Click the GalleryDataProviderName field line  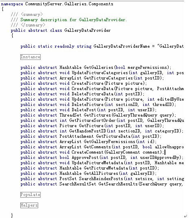pos(102,46)
